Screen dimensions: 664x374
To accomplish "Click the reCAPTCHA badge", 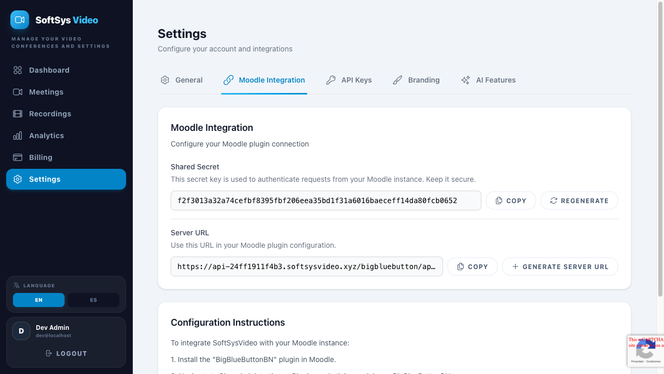I will tap(645, 351).
